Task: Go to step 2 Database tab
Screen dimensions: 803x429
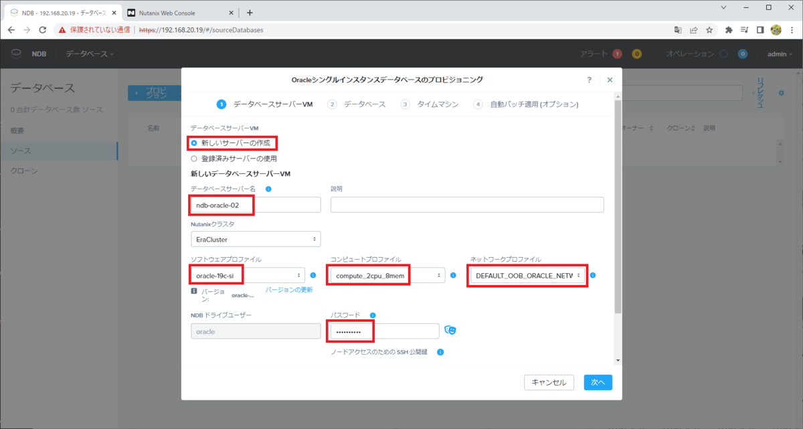Action: click(357, 104)
